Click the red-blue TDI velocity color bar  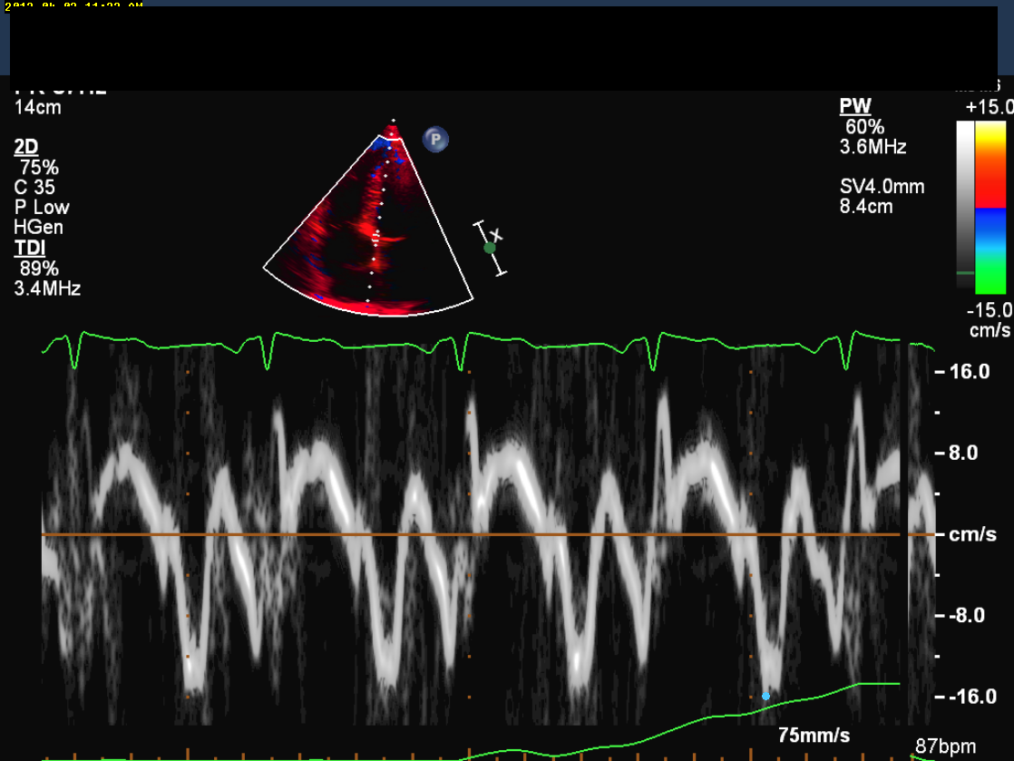(990, 208)
